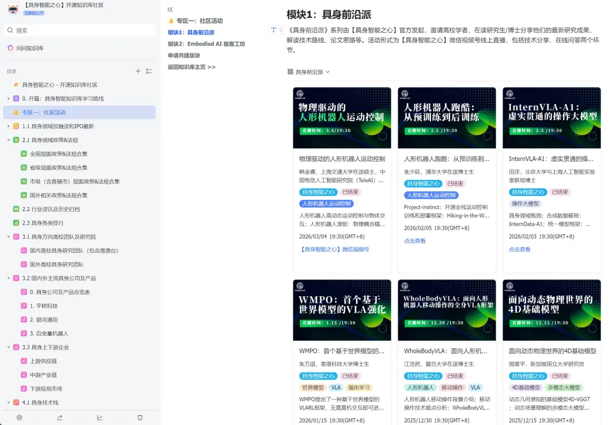This screenshot has width=610, height=425.
Task: Click the search magnifier icon
Action: coord(10,30)
